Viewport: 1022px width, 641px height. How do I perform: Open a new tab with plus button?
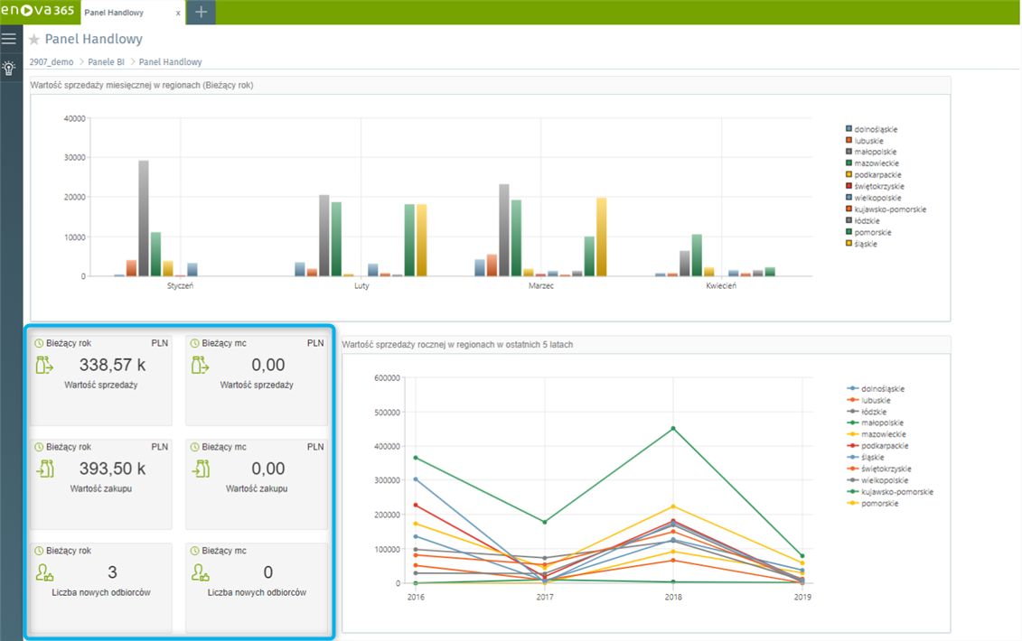click(x=201, y=13)
